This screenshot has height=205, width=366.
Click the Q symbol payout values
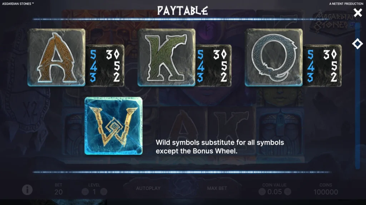[322, 66]
